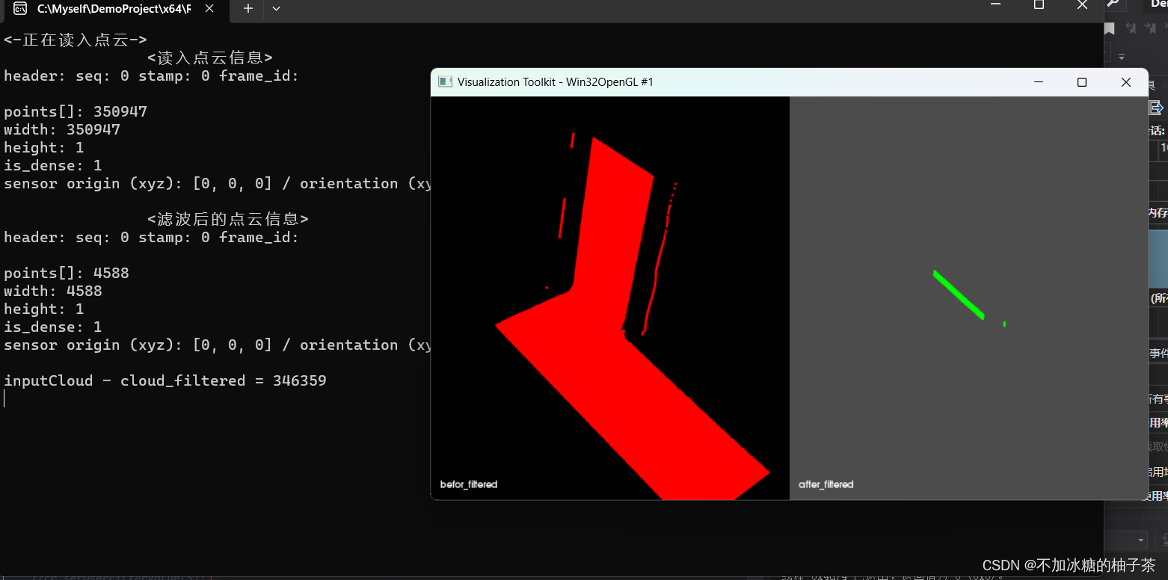Click the terminal icon on the console tab
1168x580 pixels.
click(20, 9)
